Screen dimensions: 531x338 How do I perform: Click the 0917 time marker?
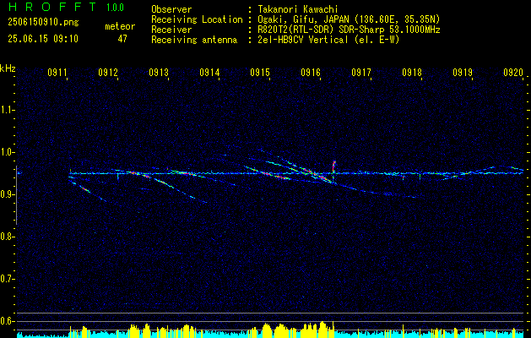(x=361, y=72)
